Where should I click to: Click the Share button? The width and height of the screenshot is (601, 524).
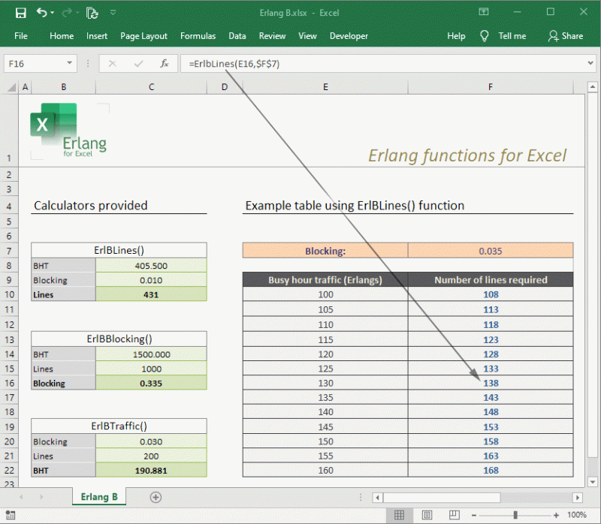(x=566, y=35)
